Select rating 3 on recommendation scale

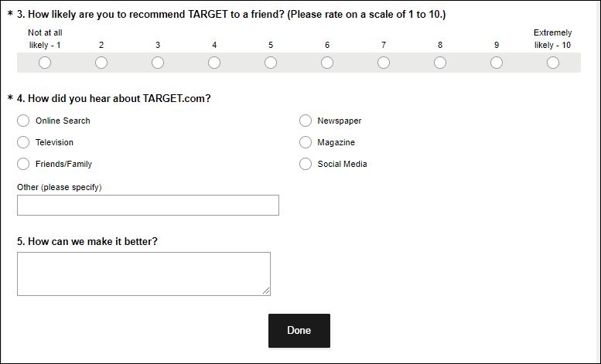pos(158,63)
